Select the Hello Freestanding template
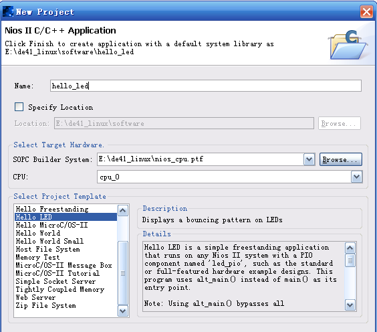377x332 pixels. tap(66, 209)
